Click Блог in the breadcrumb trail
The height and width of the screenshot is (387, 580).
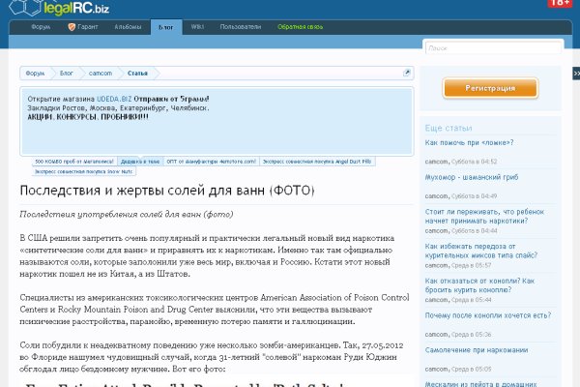(67, 73)
